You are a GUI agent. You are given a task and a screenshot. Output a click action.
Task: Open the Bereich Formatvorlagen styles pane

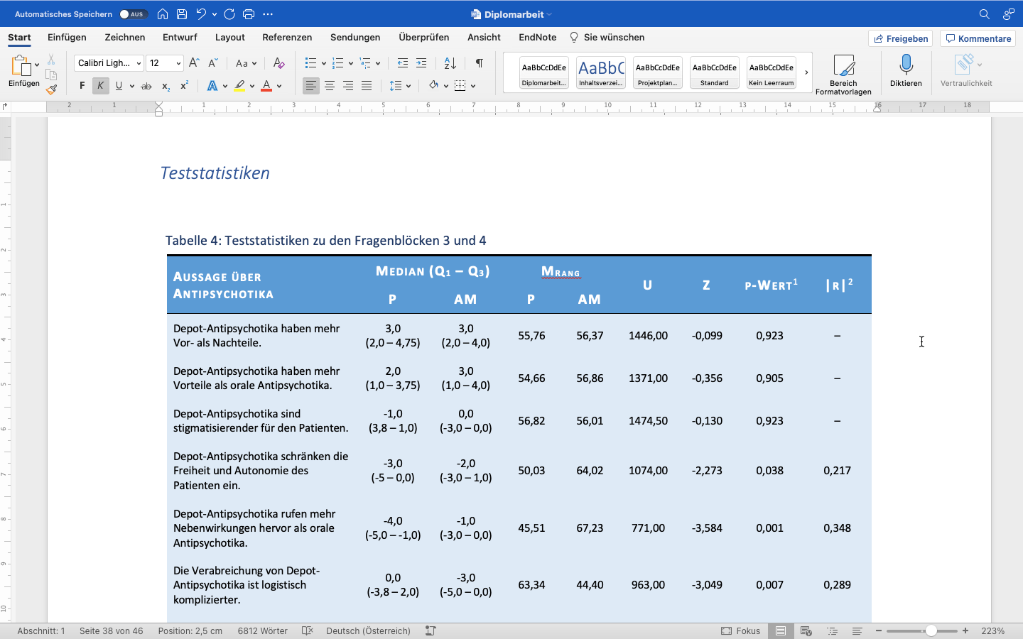pyautogui.click(x=843, y=75)
